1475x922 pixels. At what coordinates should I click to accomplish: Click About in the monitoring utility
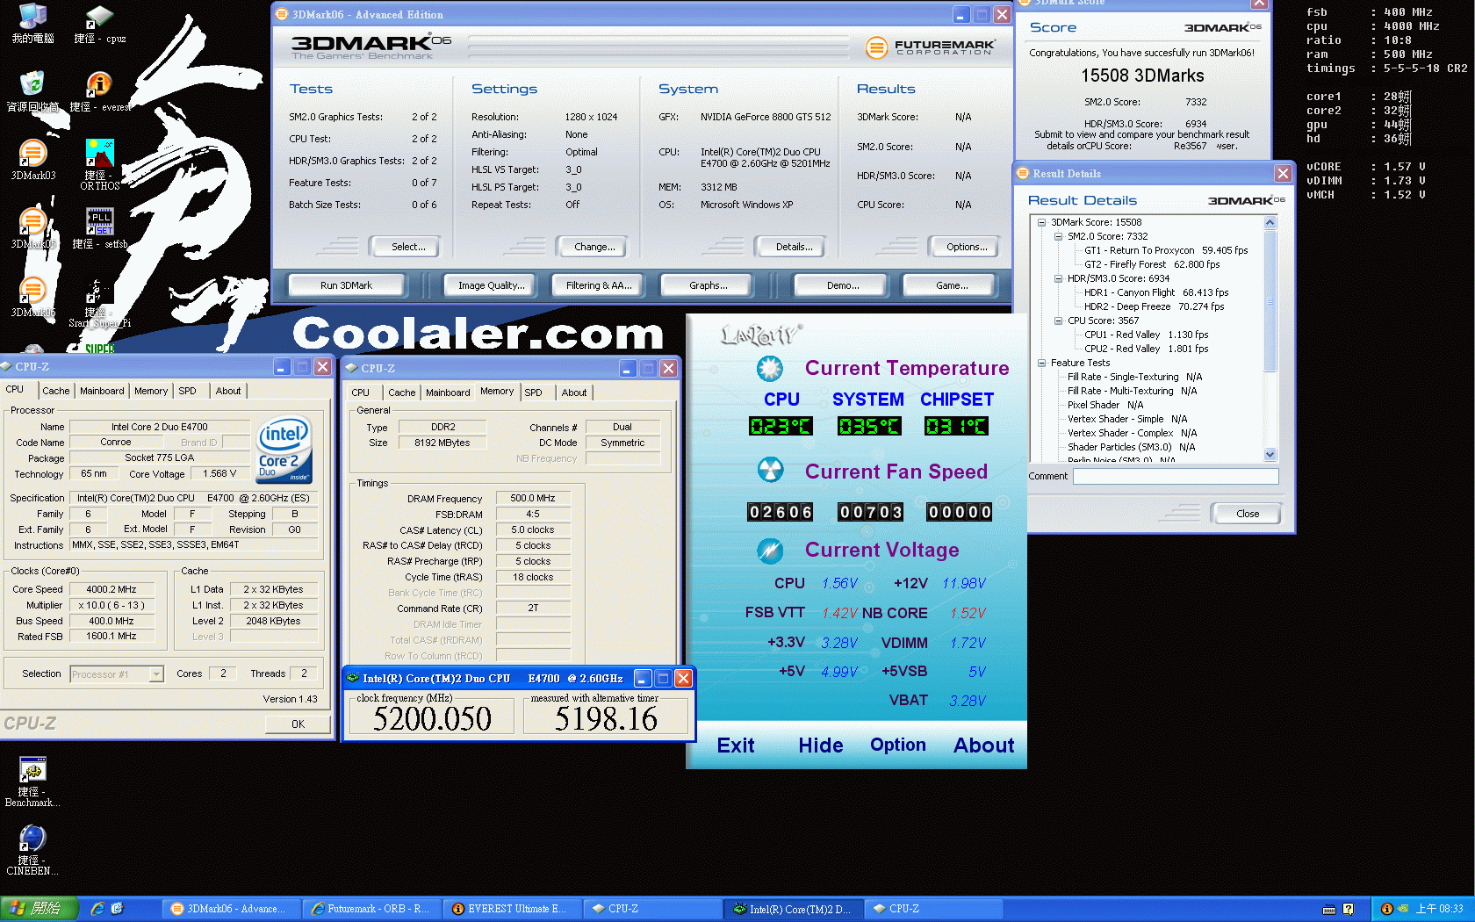(983, 746)
